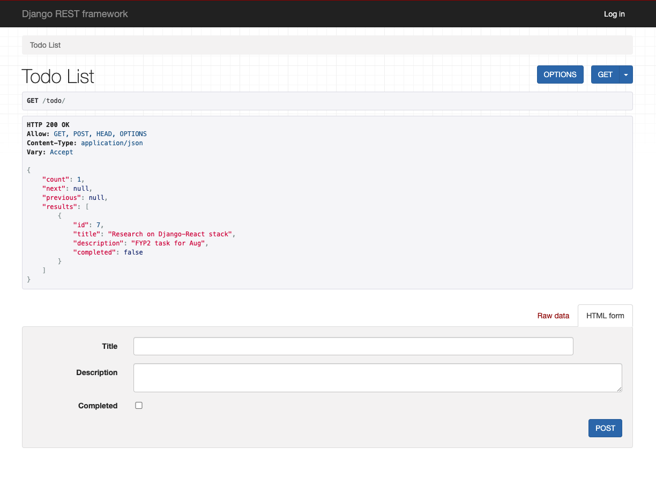
Task: Focus the Title input field
Action: point(353,346)
